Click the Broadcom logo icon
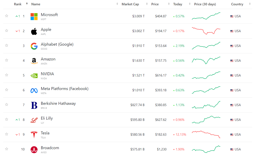The width and height of the screenshot is (254, 155). coord(34,150)
